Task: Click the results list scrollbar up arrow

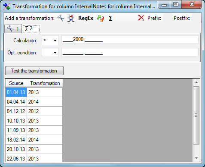Action: (x=196, y=82)
